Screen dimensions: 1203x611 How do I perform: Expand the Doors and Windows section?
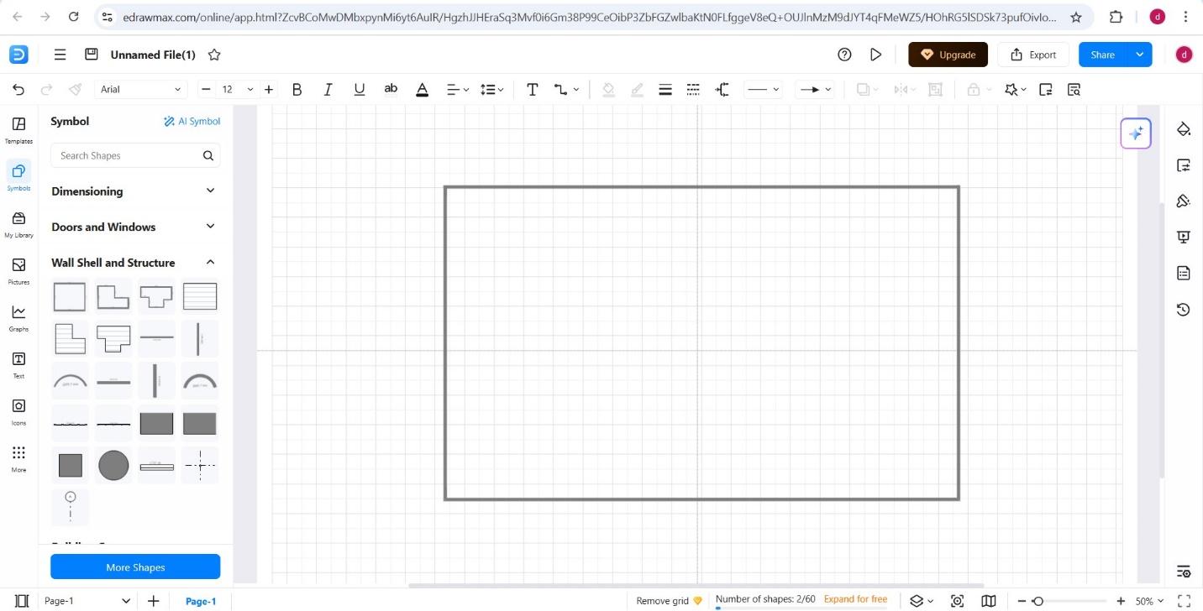click(x=134, y=227)
